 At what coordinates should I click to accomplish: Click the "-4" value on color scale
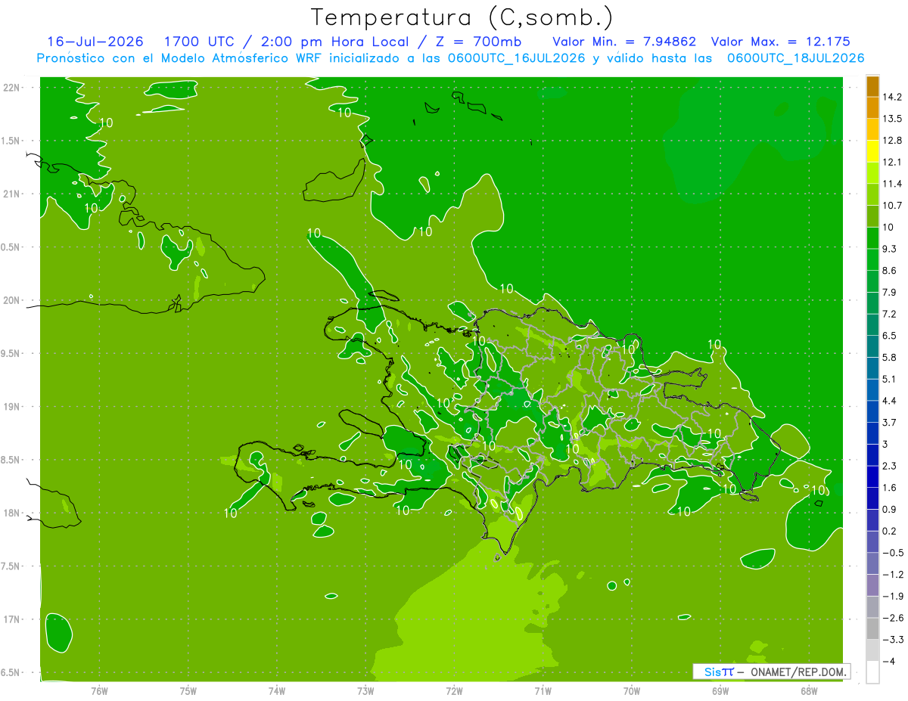coord(890,662)
